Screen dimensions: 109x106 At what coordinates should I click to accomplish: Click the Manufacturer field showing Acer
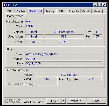(64, 21)
